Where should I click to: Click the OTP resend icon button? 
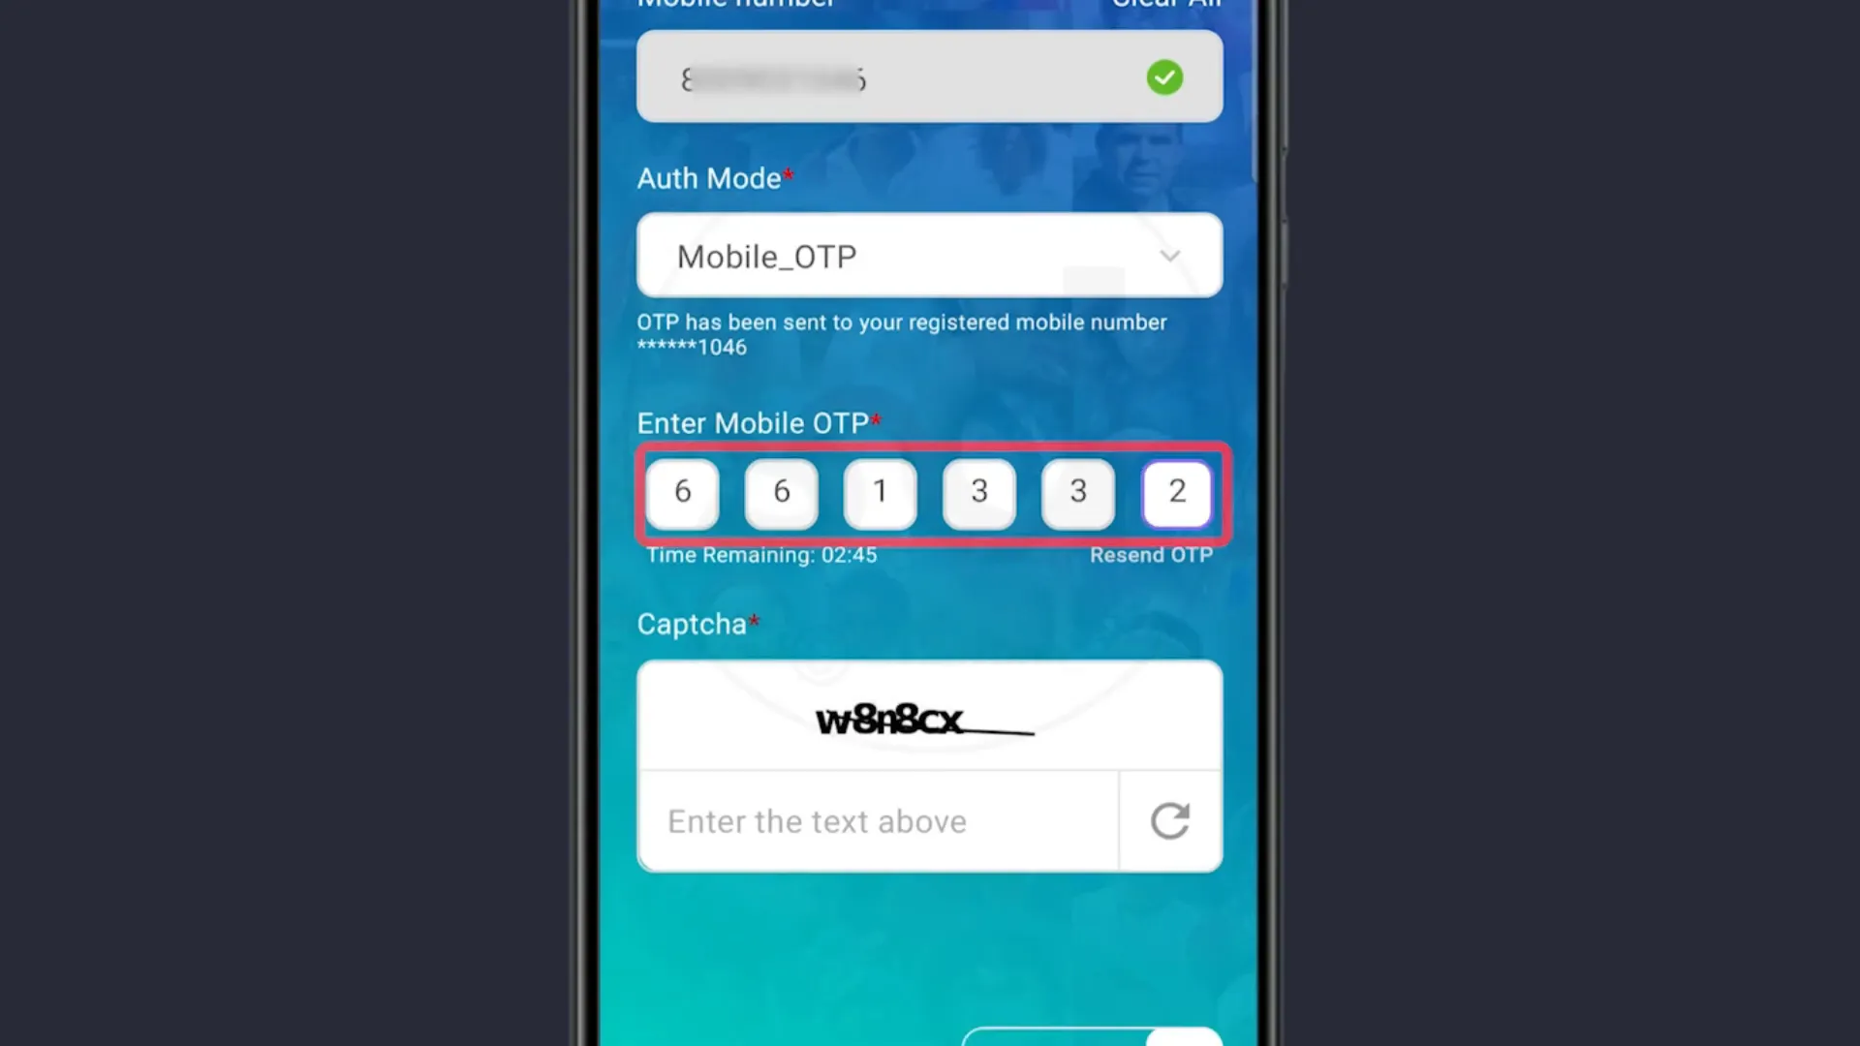click(1151, 553)
